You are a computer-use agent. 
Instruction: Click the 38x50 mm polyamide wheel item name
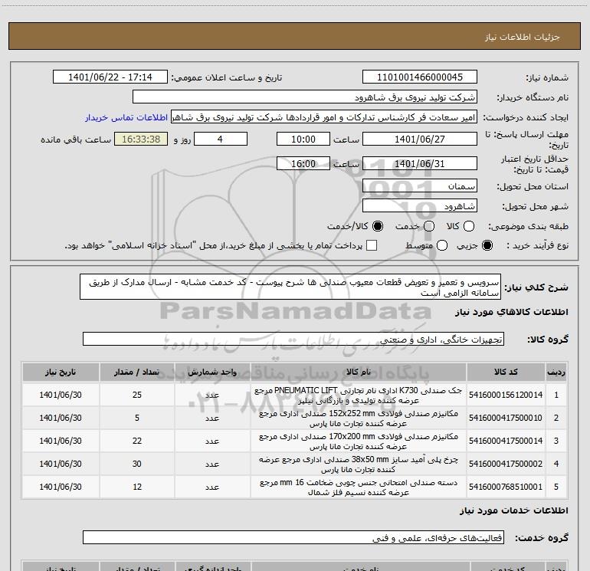(359, 464)
